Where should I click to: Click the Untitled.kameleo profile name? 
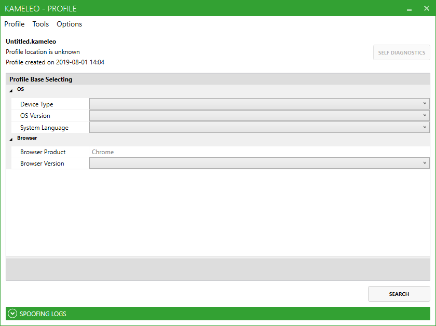pyautogui.click(x=31, y=42)
